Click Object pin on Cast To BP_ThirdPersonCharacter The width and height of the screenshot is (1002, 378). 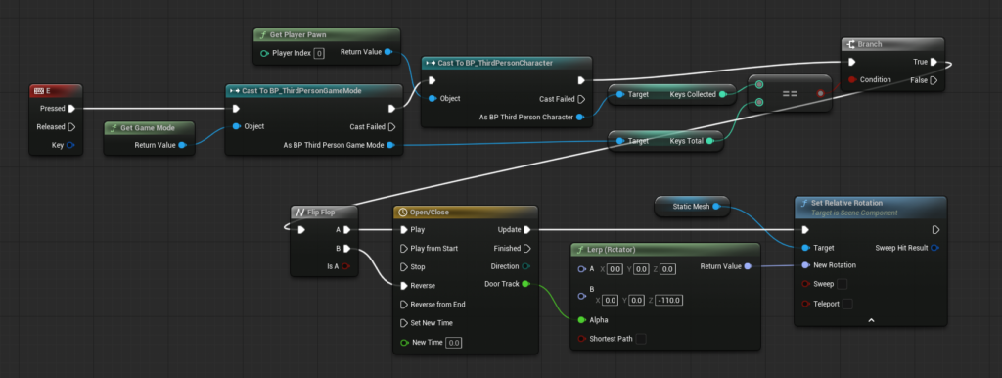[433, 99]
